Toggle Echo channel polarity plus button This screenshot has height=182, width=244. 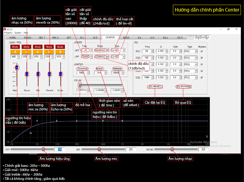coord(60,52)
